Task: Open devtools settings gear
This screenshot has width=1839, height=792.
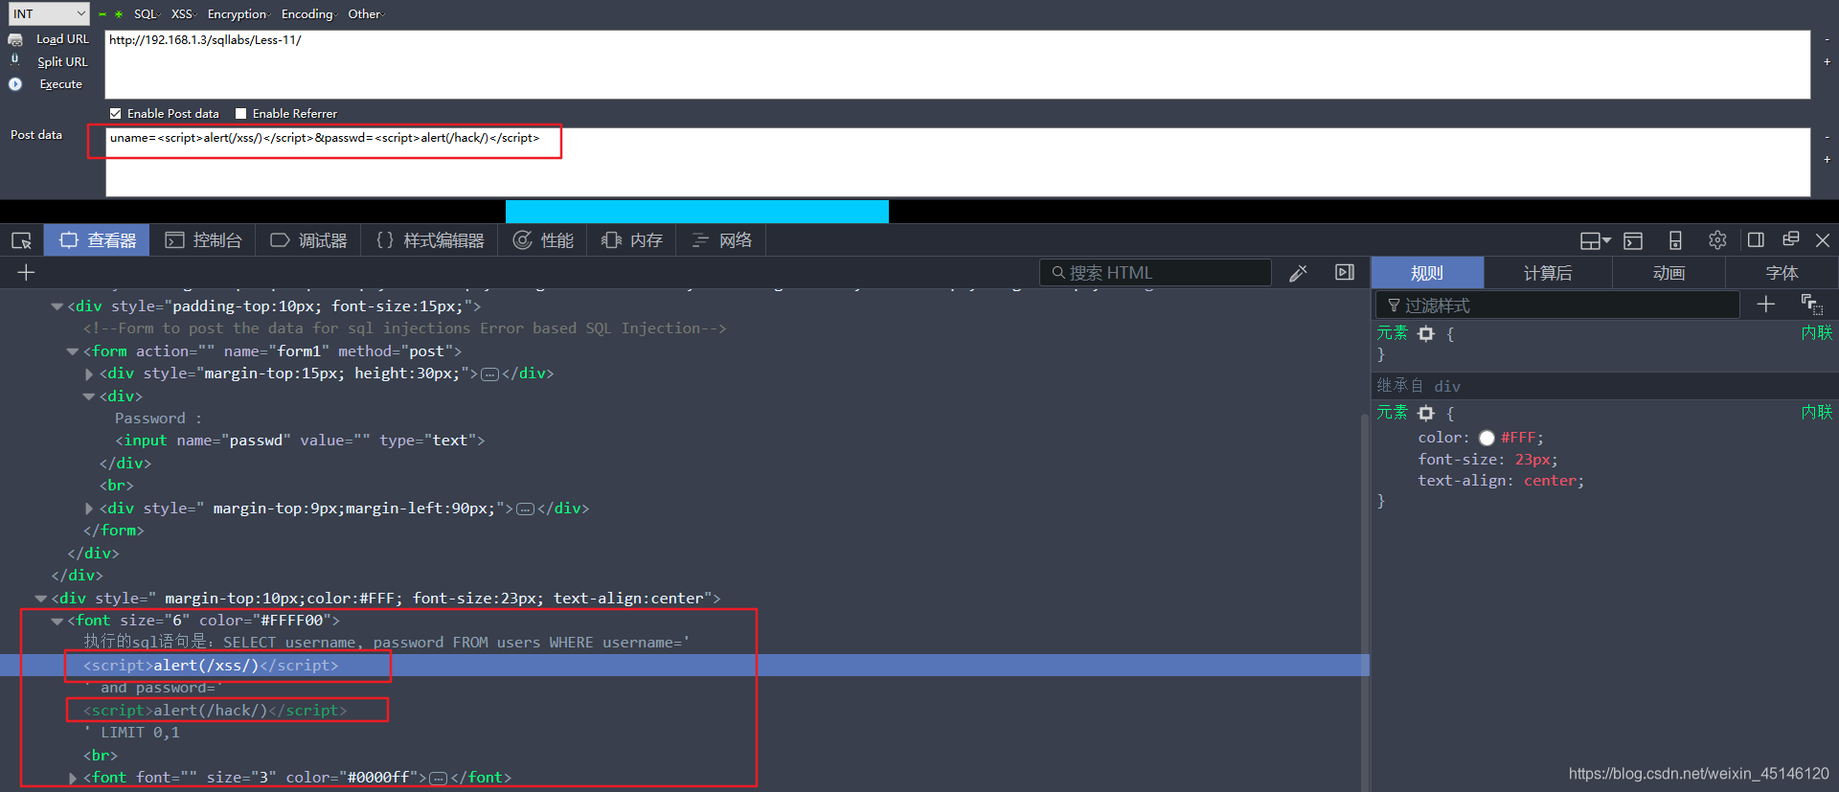Action: 1717,240
